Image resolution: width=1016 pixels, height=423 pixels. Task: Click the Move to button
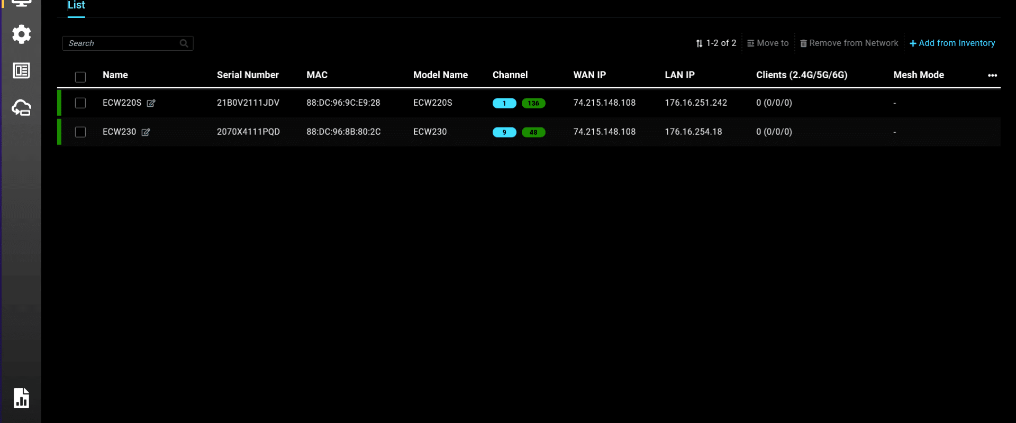(768, 43)
